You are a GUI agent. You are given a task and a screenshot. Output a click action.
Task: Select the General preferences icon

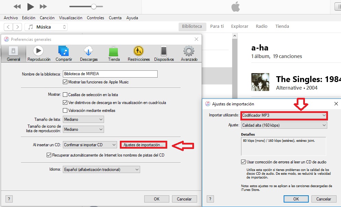point(13,54)
